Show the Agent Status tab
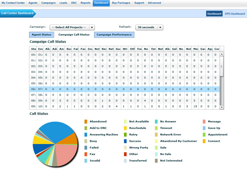 [x=41, y=35]
